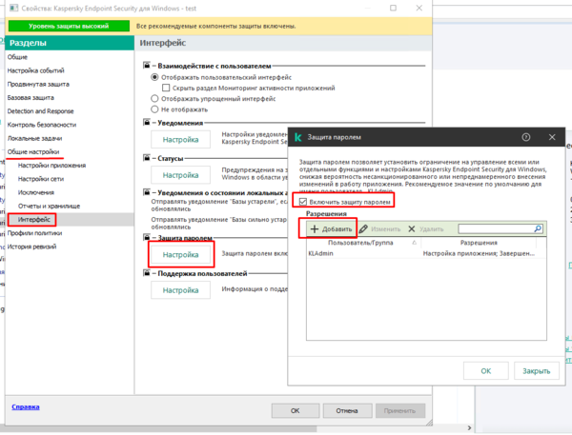
Task: Click Удалить in permissions toolbar
Action: [x=426, y=228]
